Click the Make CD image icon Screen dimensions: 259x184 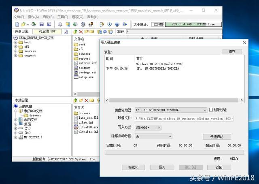click(x=60, y=24)
